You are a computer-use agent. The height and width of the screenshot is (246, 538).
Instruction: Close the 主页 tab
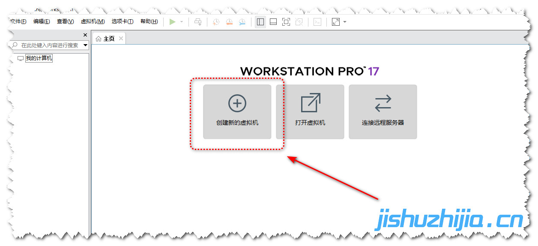point(121,39)
